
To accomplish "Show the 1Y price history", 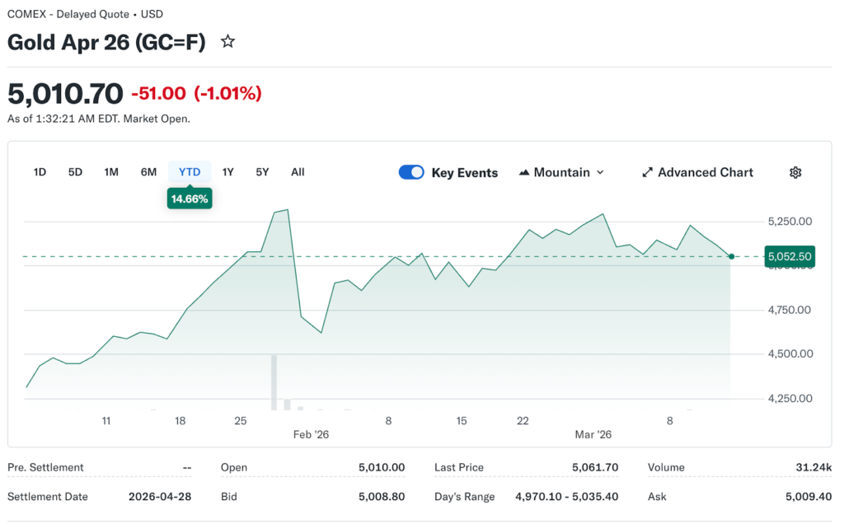I will click(x=228, y=172).
